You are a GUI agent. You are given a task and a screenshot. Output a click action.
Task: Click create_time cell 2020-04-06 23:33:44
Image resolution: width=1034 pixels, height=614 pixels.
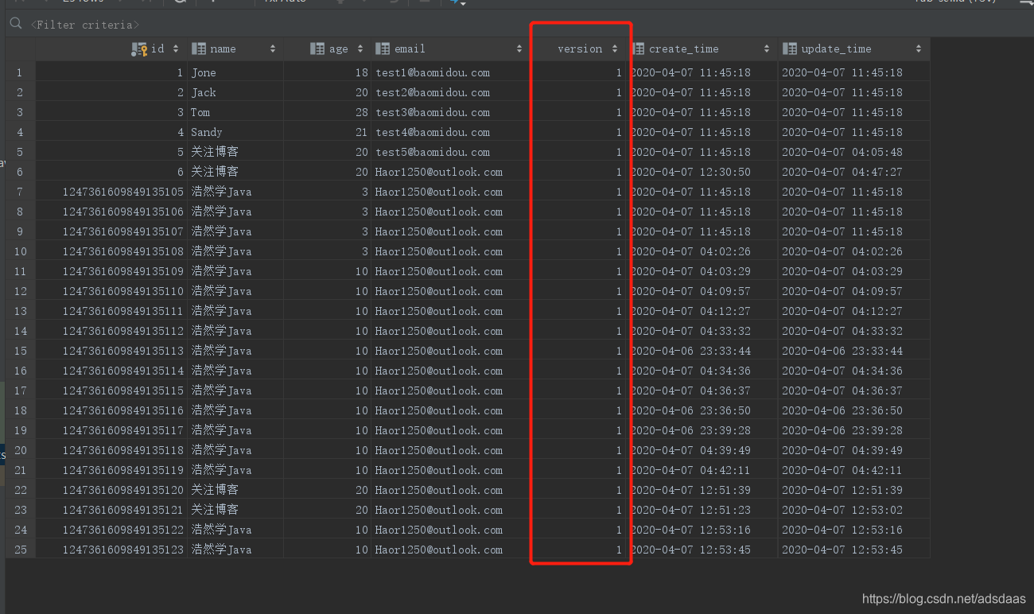(702, 351)
